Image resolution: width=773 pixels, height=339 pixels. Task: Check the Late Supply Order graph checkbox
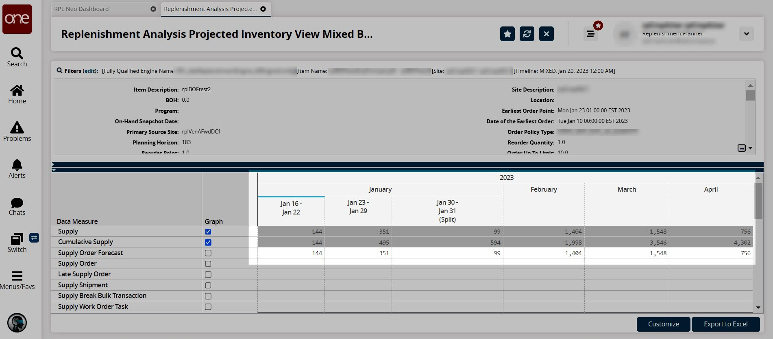coord(208,274)
